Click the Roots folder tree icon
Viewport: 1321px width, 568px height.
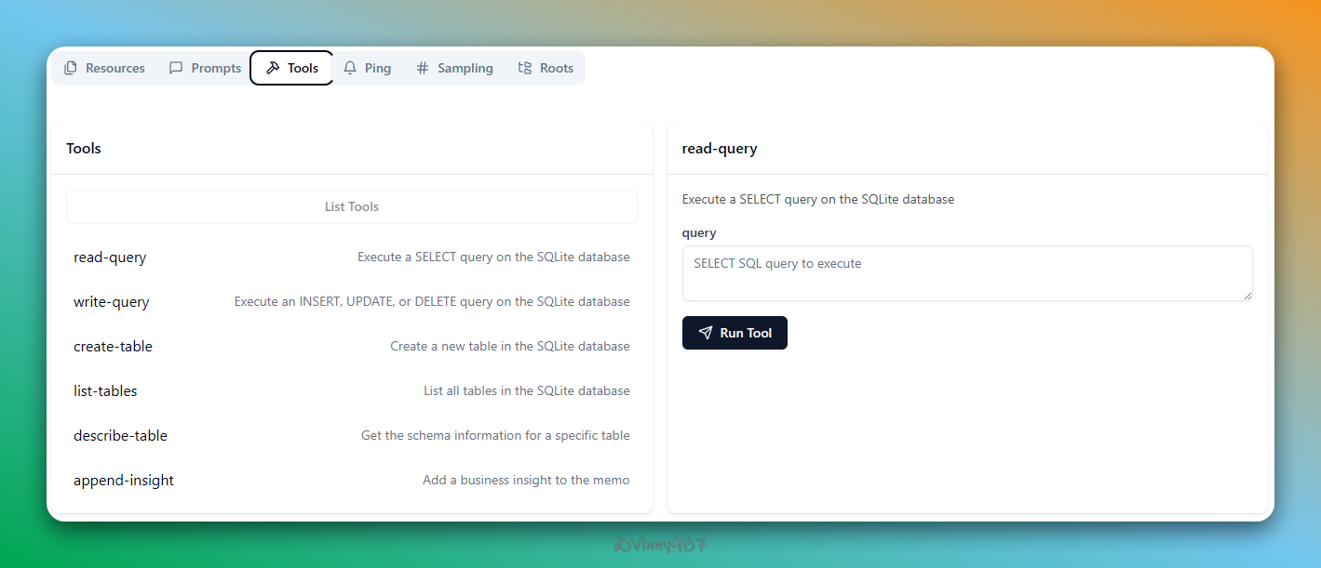[525, 68]
